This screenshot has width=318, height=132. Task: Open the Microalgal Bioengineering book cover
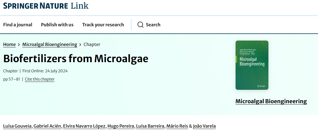pos(252,65)
